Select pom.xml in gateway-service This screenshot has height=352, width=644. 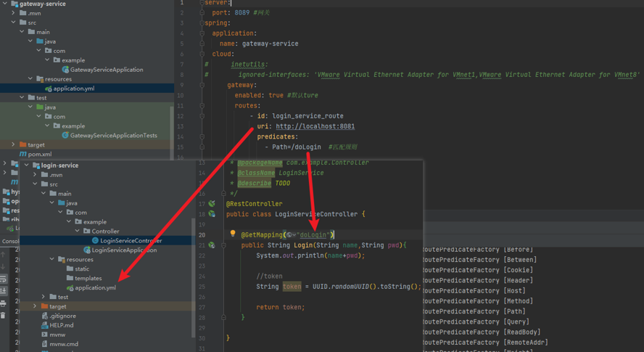40,154
